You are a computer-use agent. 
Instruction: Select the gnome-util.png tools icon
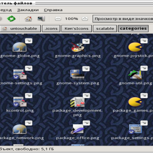[135, 75]
